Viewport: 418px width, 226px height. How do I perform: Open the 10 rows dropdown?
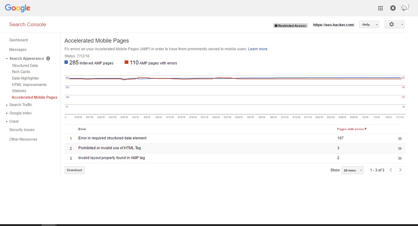352,170
